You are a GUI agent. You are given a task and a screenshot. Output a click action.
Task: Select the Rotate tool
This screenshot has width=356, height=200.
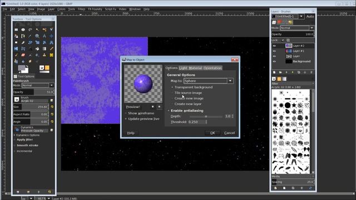[30, 42]
